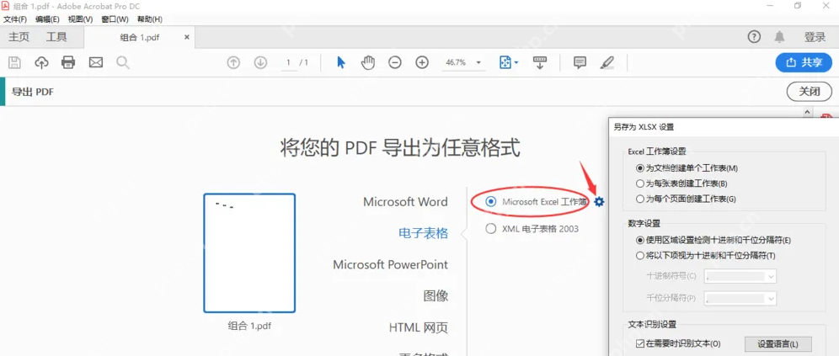Select 将以下项视为十进制和千位分隔符 option
Image resolution: width=839 pixels, height=356 pixels.
pyautogui.click(x=640, y=256)
